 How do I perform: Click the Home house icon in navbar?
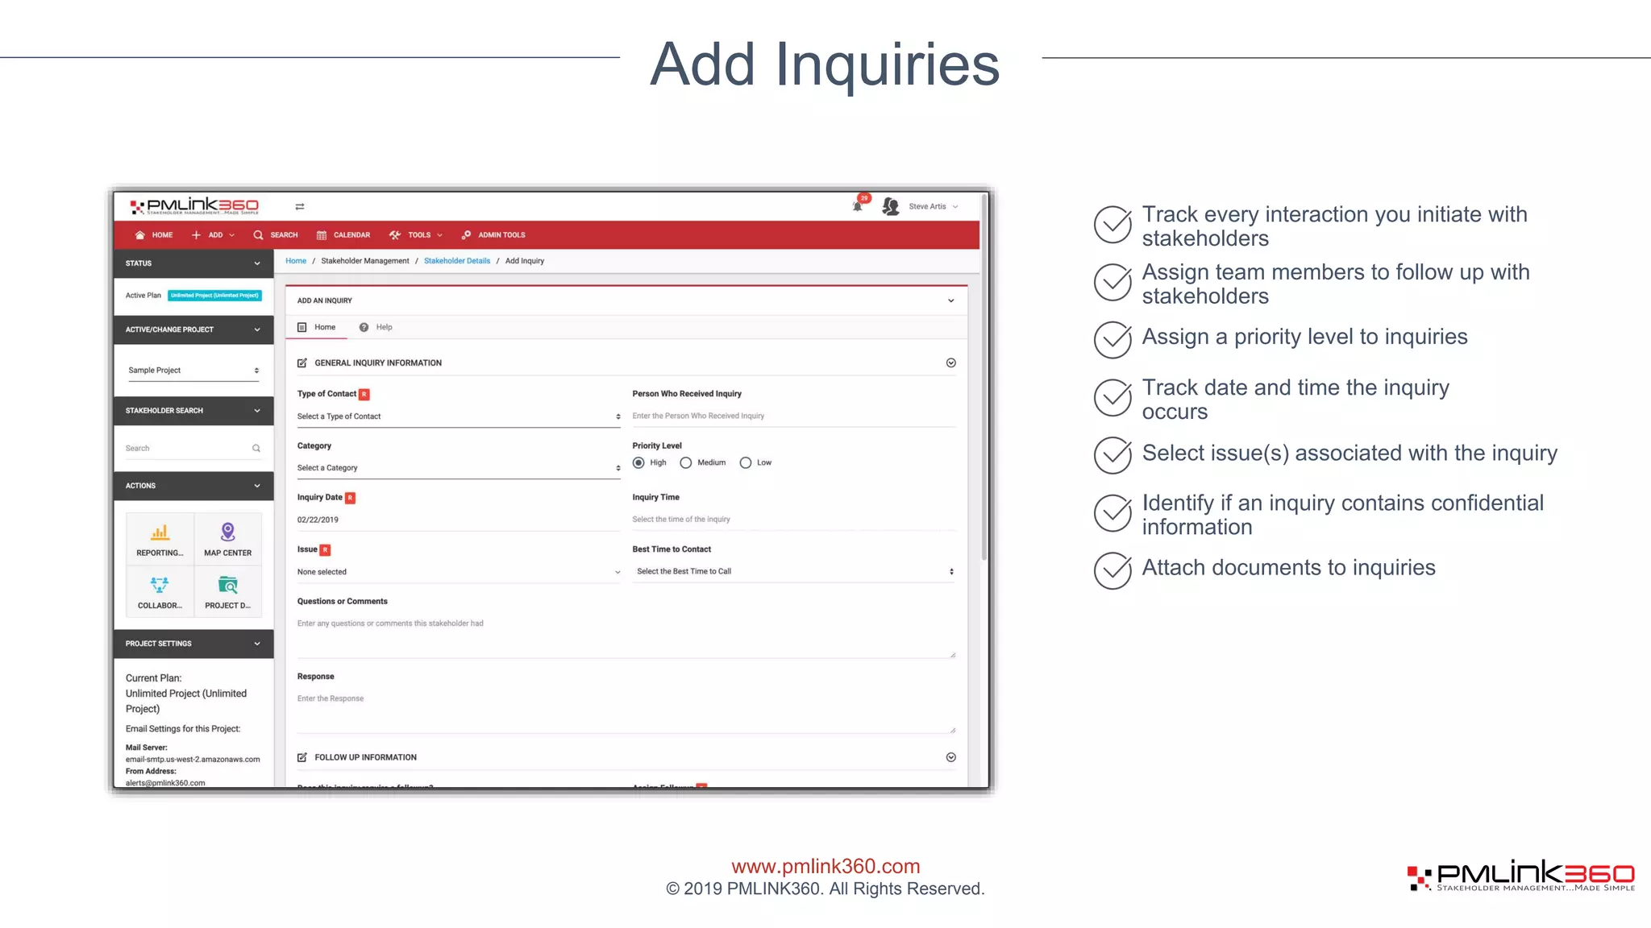click(x=140, y=235)
